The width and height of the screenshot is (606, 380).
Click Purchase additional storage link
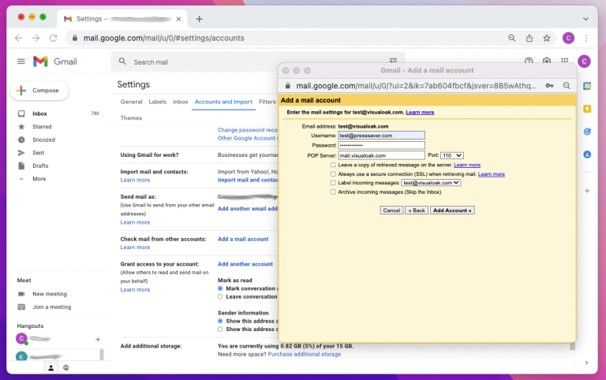pyautogui.click(x=305, y=354)
